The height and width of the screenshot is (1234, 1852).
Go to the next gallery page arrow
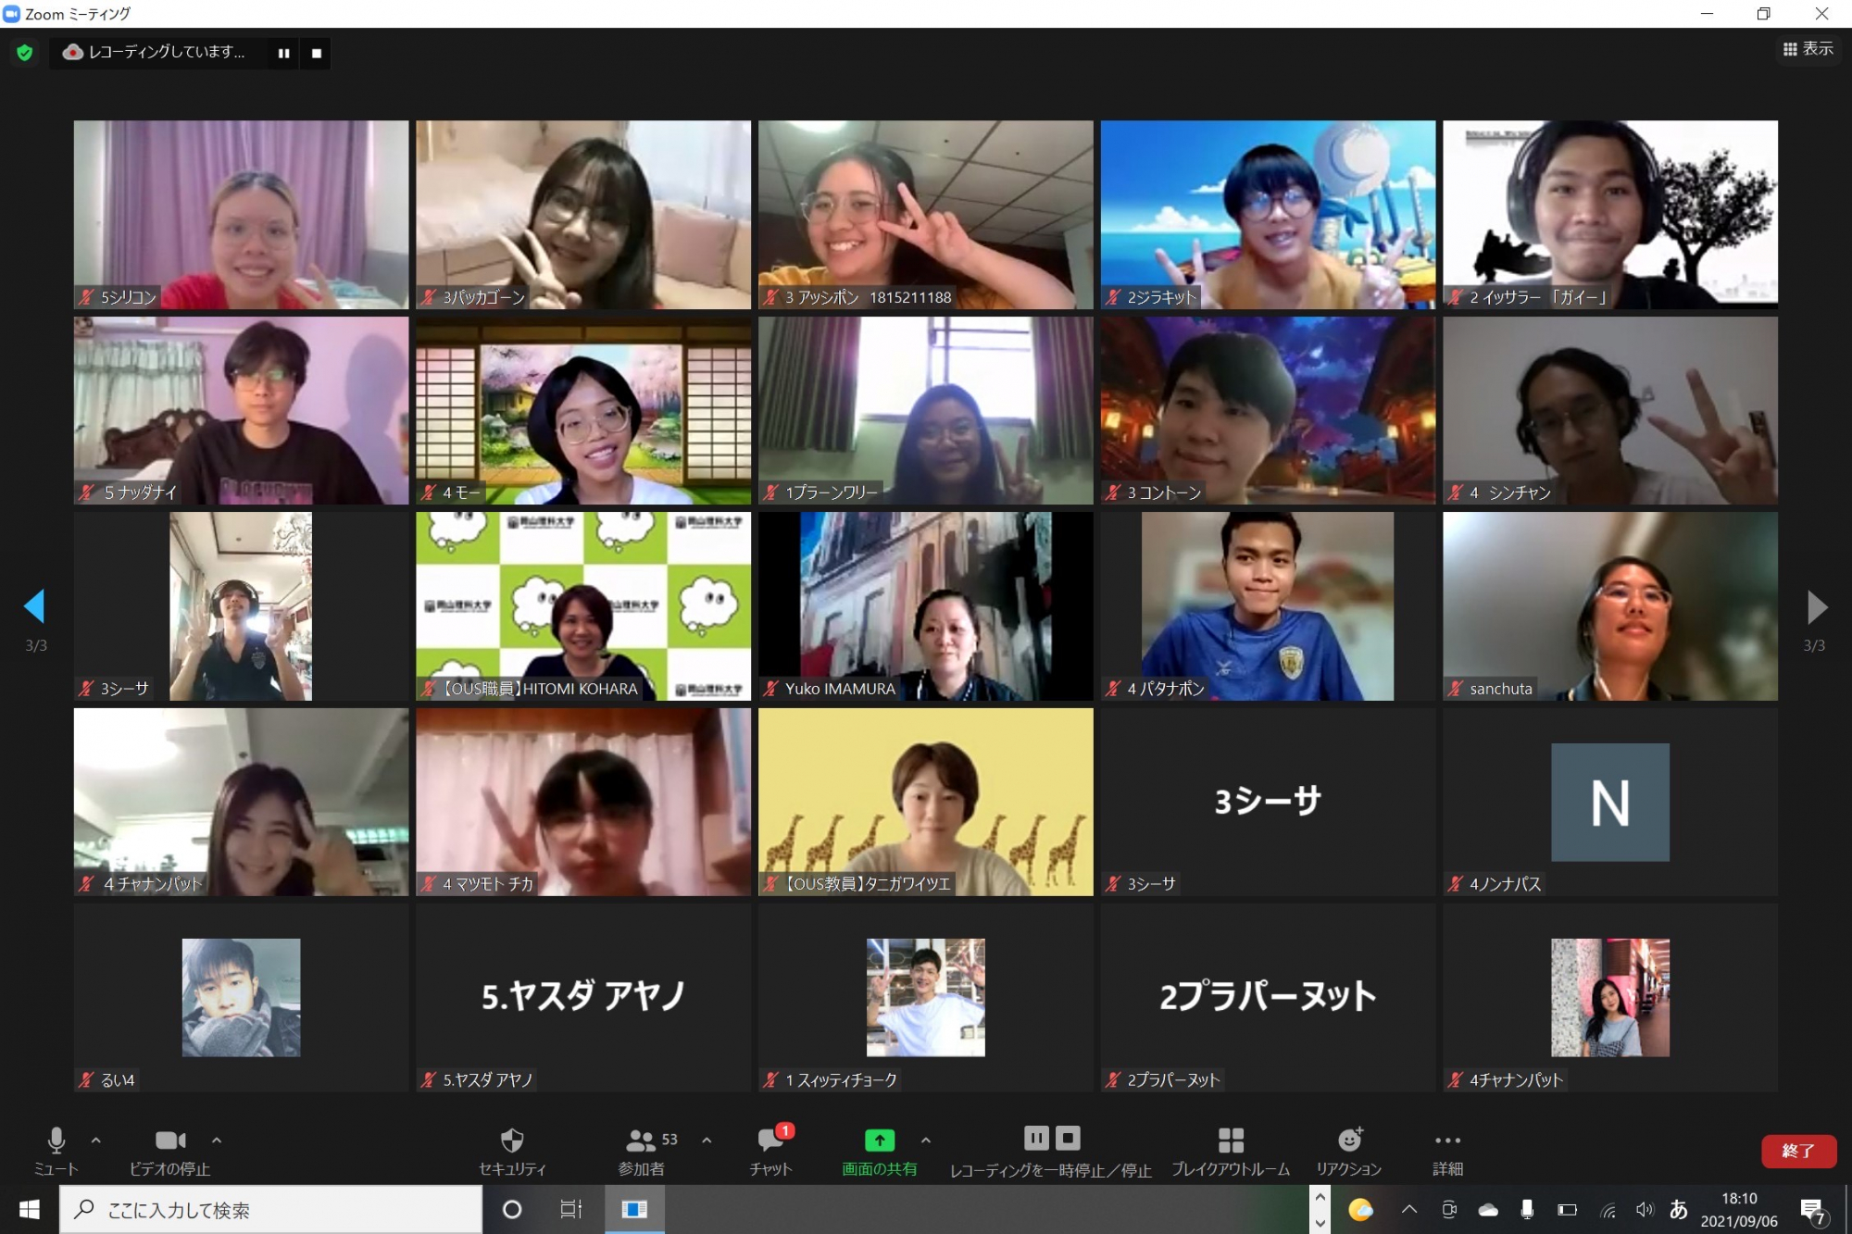1816,606
